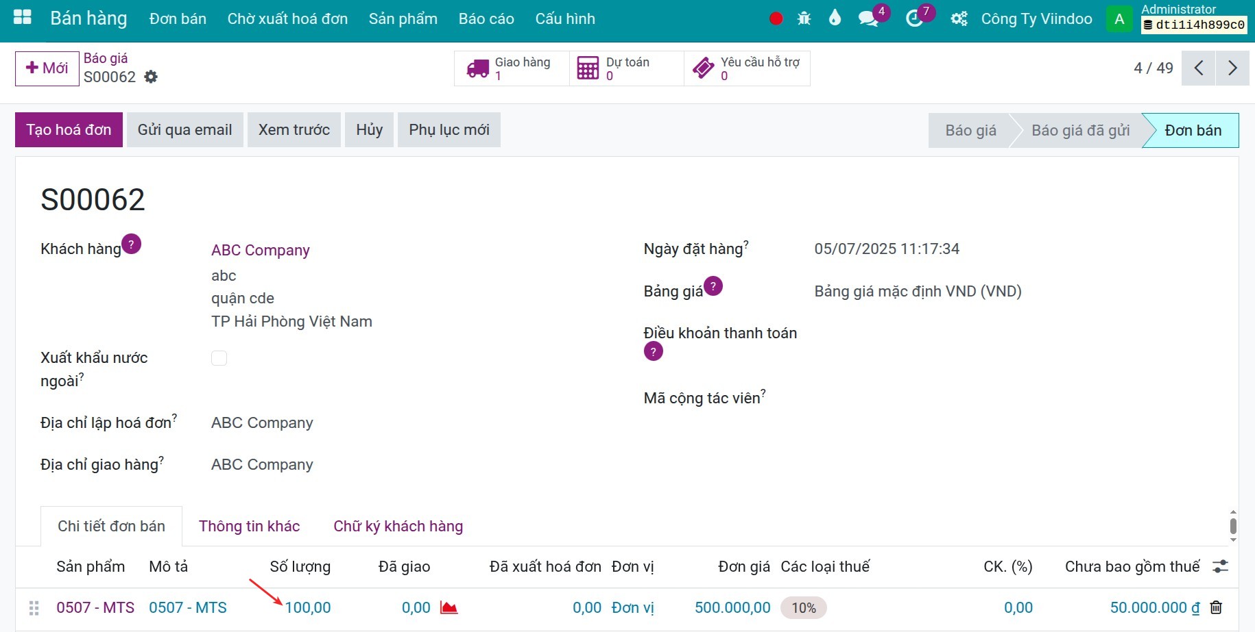Screen dimensions: 1255x632
Task: Delete the 0507 - MTS order line
Action: (1216, 607)
